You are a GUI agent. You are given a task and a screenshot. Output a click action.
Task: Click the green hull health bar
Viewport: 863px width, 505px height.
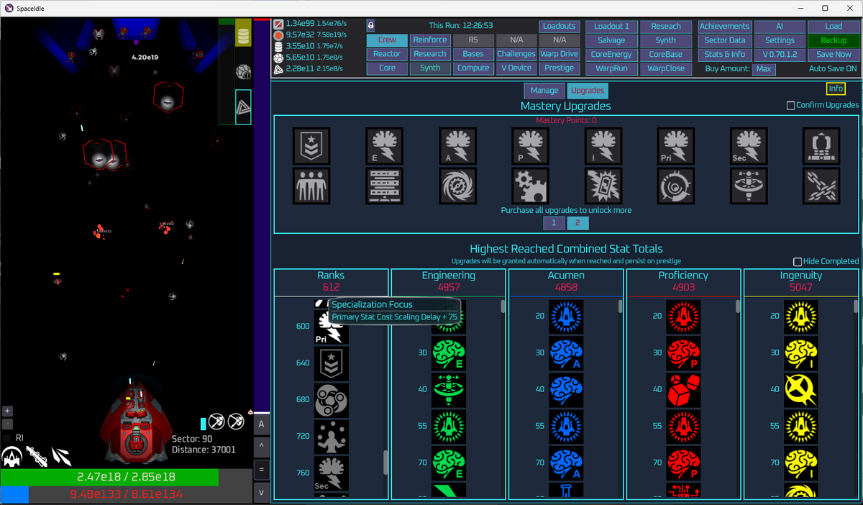tap(126, 477)
